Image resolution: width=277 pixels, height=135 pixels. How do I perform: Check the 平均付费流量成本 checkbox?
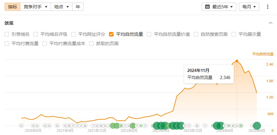click(45, 44)
